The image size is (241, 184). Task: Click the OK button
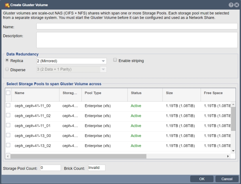(x=202, y=179)
